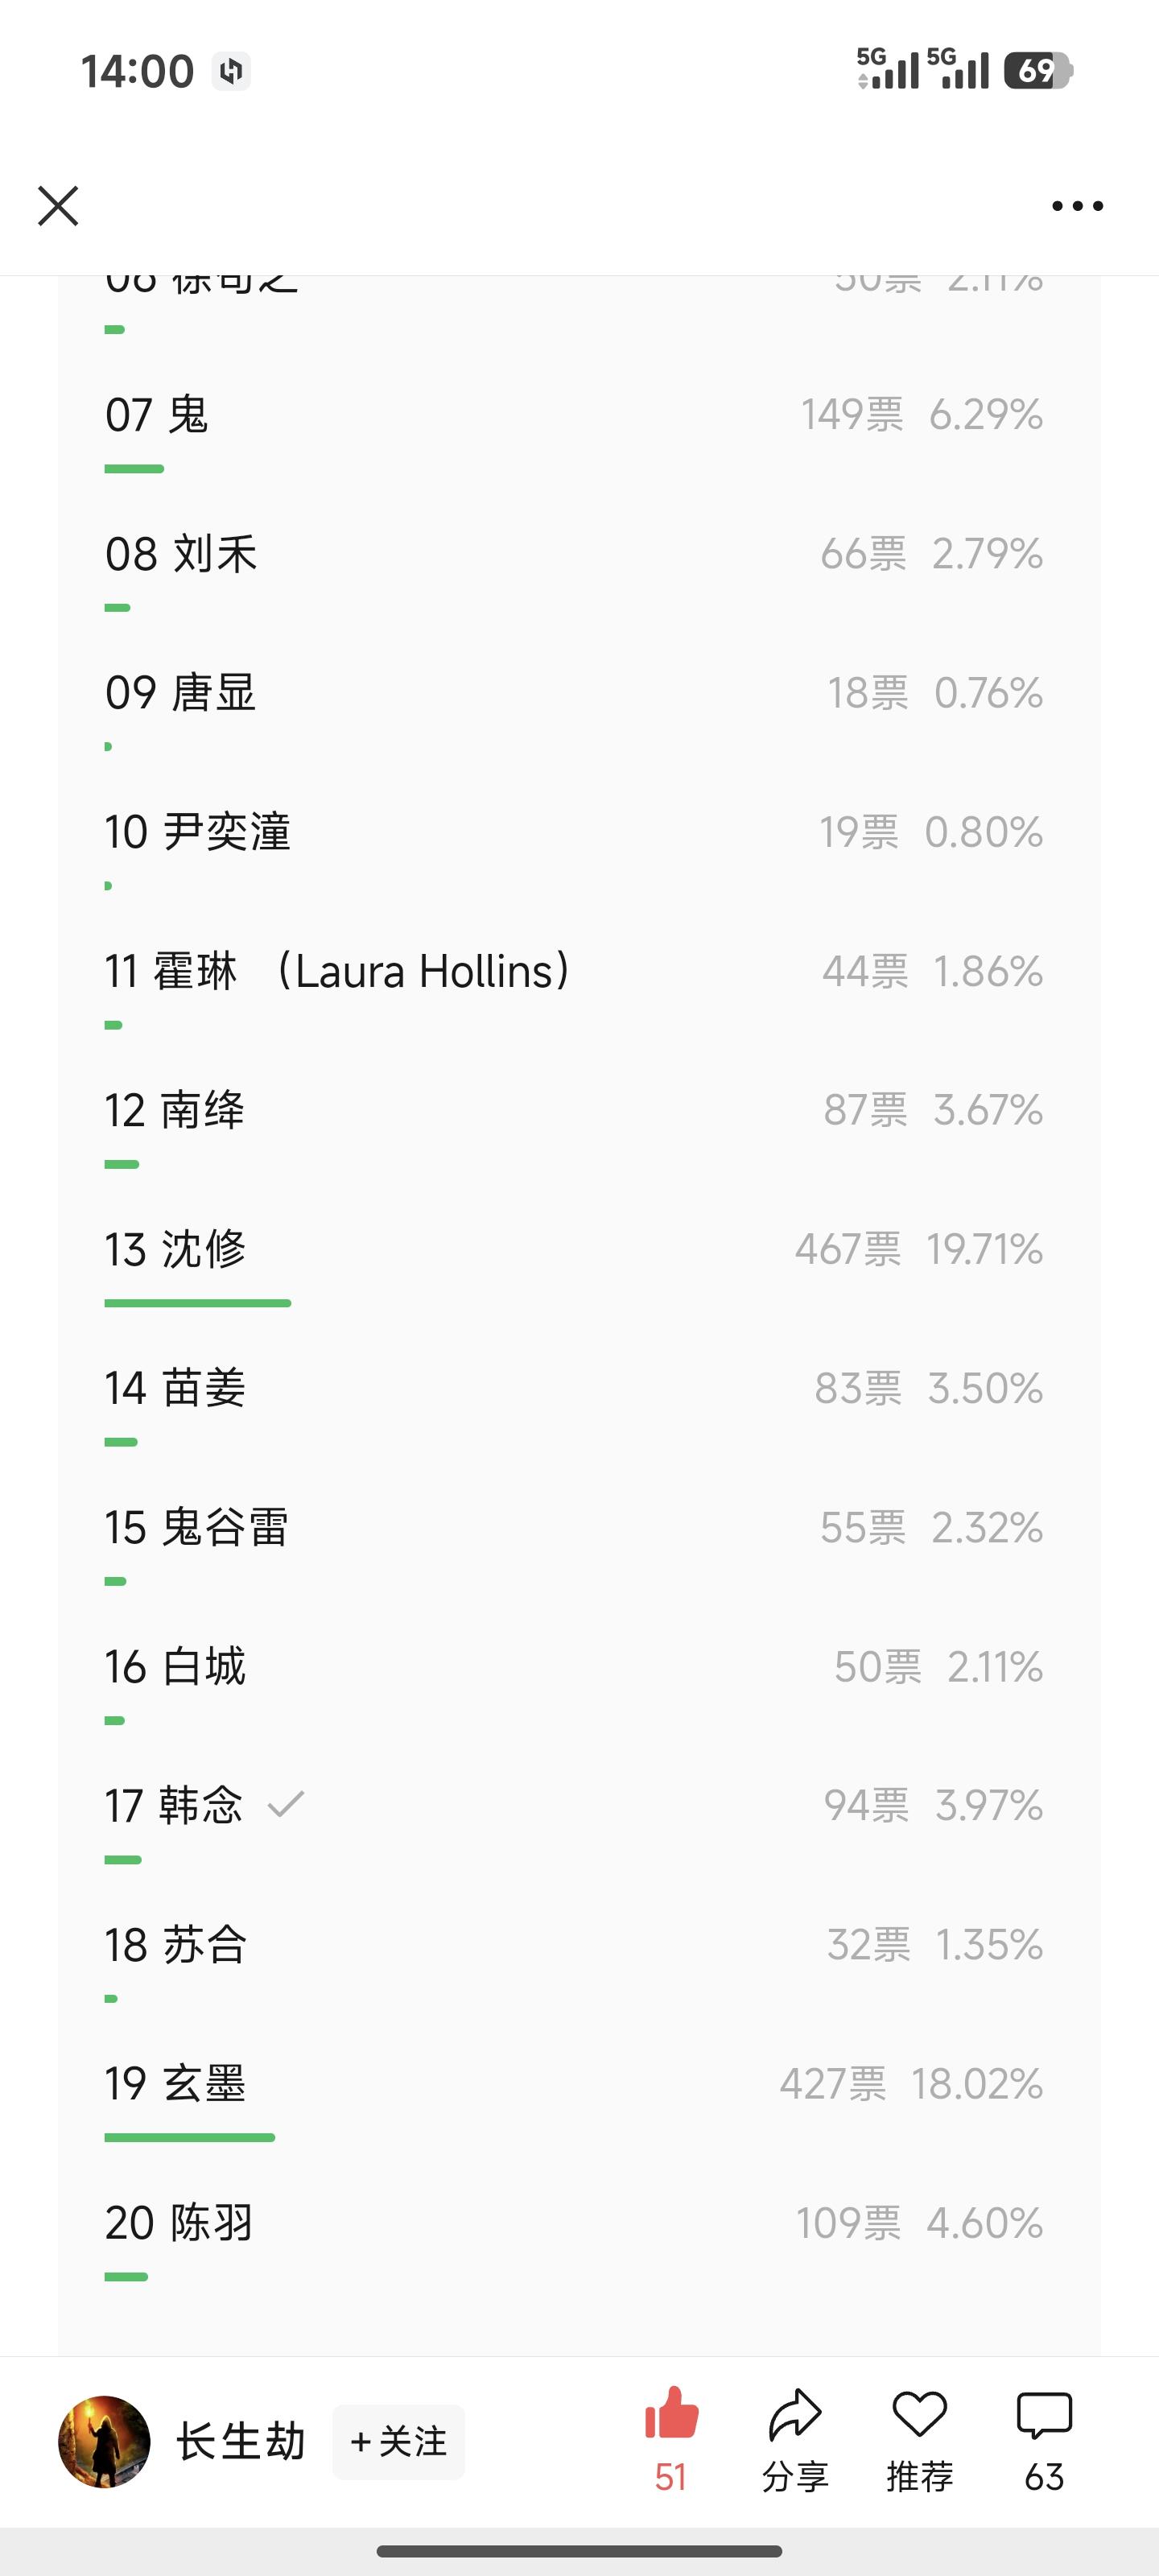1159x2576 pixels.
Task: Tap the red thumbs-up like icon
Action: (671, 2415)
